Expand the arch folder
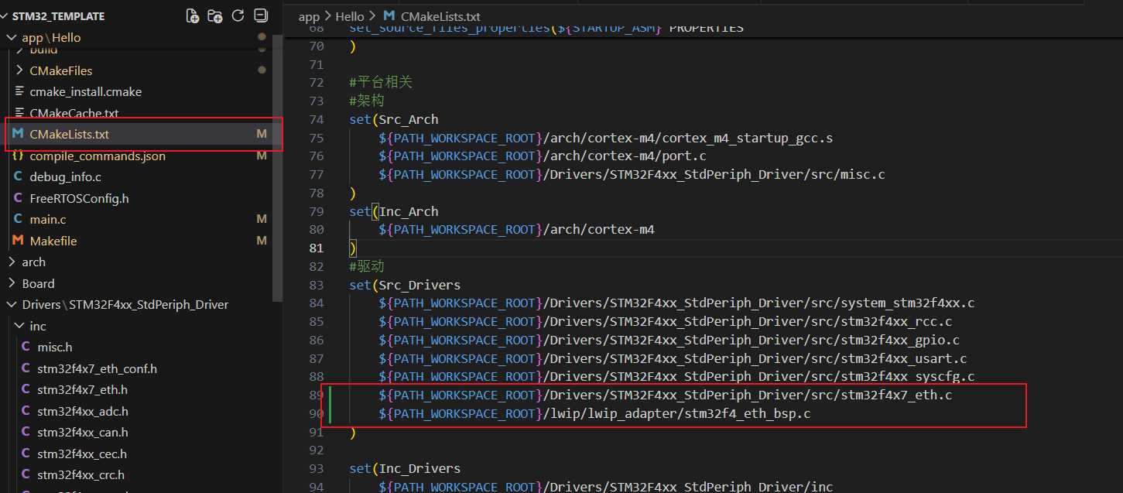This screenshot has width=1123, height=493. [x=33, y=262]
